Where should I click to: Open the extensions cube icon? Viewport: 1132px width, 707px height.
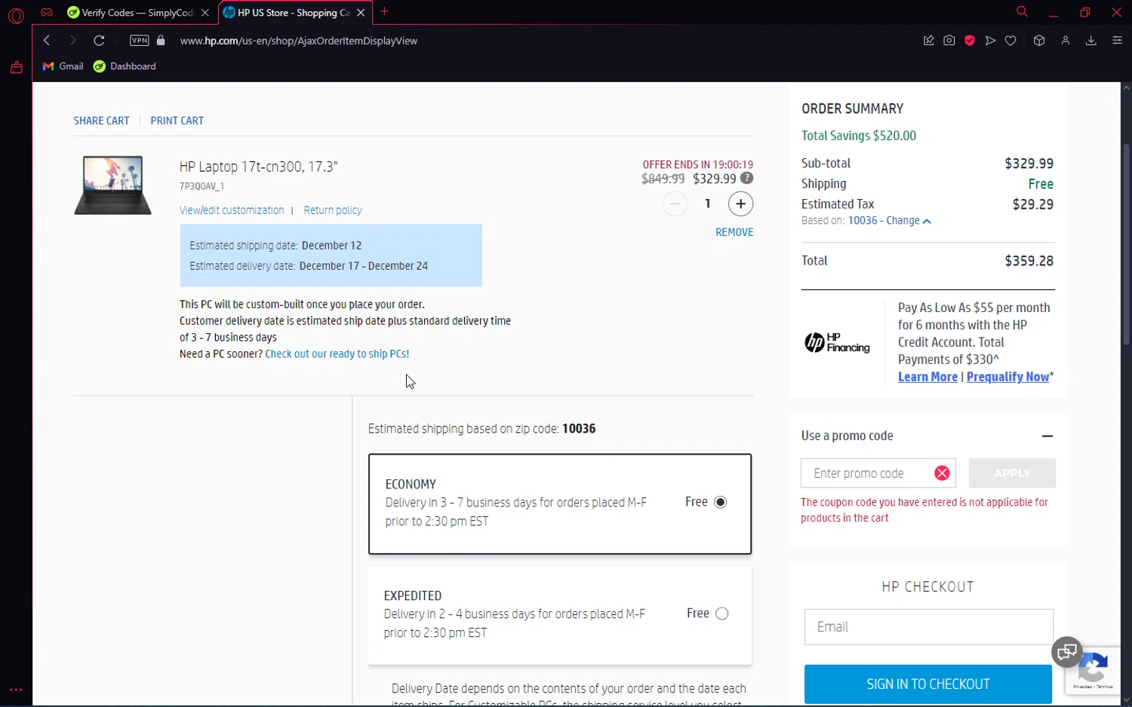tap(1039, 41)
